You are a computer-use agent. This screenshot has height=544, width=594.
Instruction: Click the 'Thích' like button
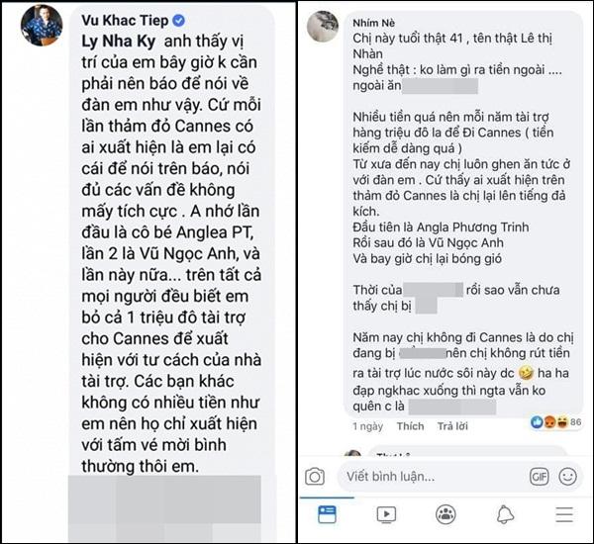click(x=410, y=427)
